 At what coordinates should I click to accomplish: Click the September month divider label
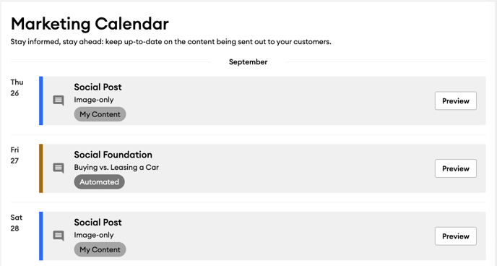(248, 62)
